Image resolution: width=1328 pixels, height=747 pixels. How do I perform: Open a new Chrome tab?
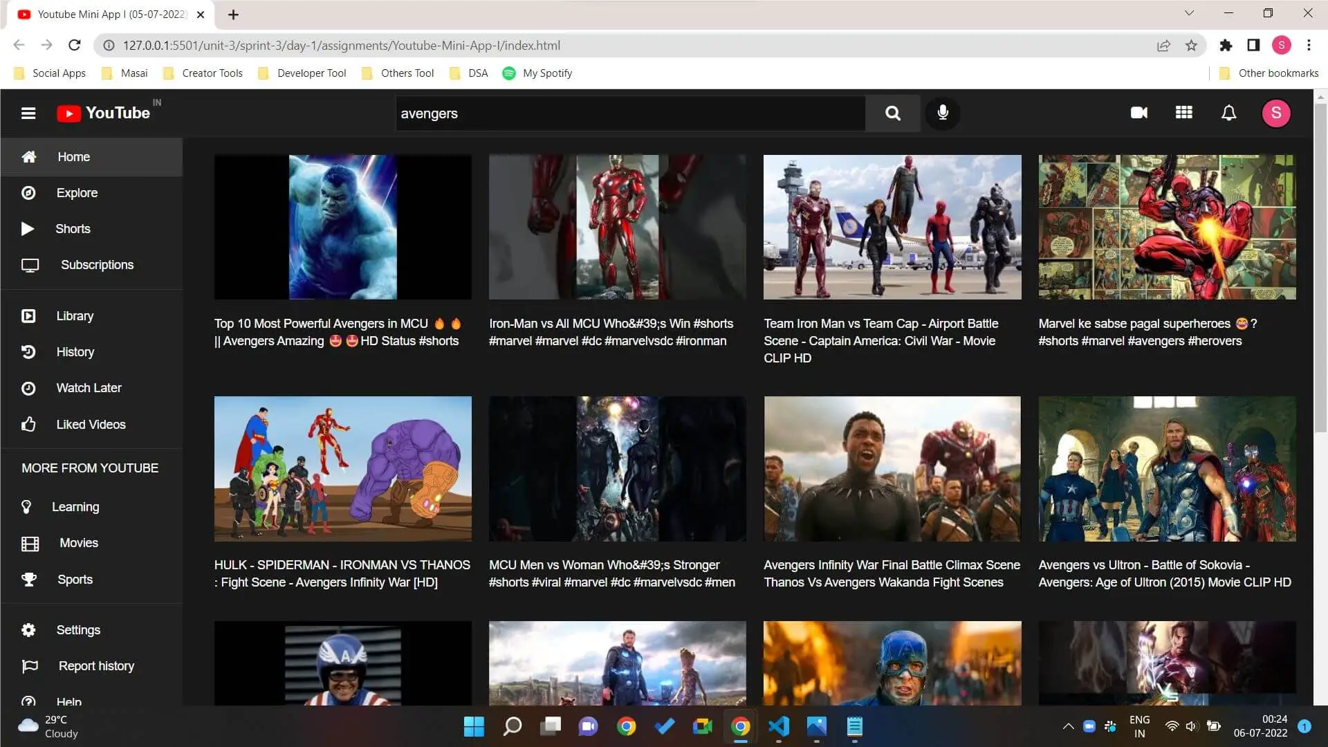click(x=233, y=15)
